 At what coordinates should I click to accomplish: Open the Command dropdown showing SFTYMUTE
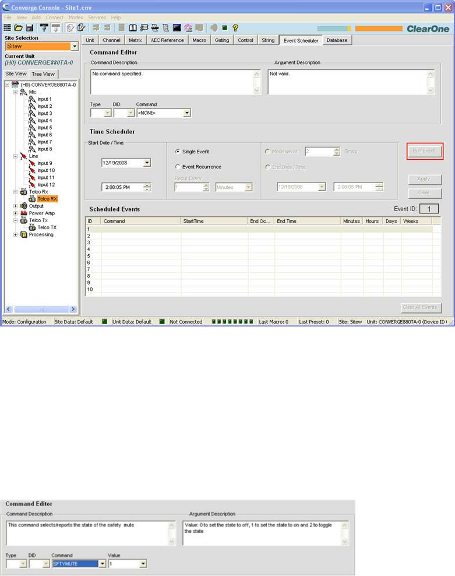tap(103, 564)
